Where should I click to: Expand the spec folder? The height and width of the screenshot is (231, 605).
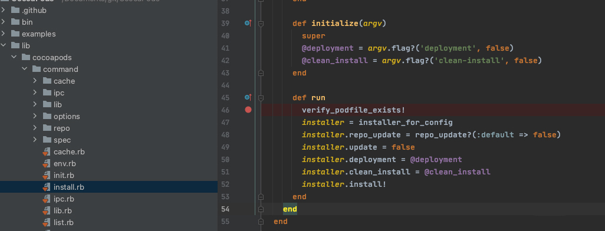click(35, 140)
